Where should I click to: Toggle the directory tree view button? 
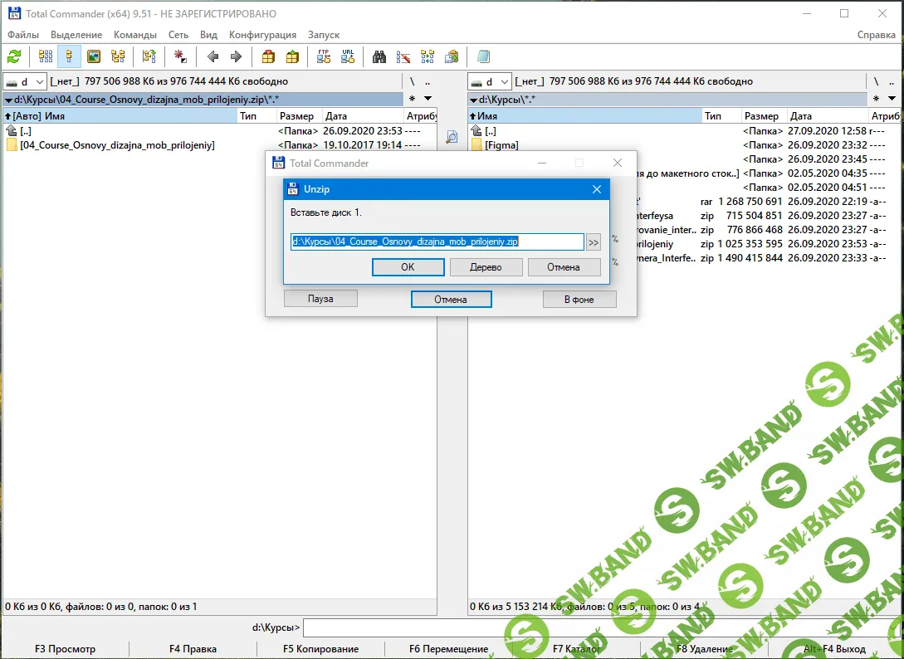[x=118, y=56]
